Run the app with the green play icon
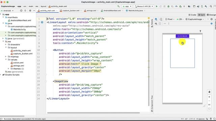Image resolution: width=216 pixels, height=121 pixels. tap(157, 6)
